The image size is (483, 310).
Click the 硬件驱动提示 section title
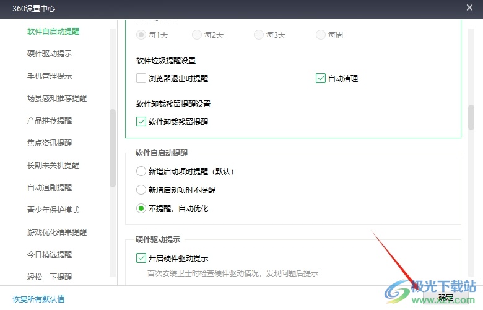click(158, 240)
